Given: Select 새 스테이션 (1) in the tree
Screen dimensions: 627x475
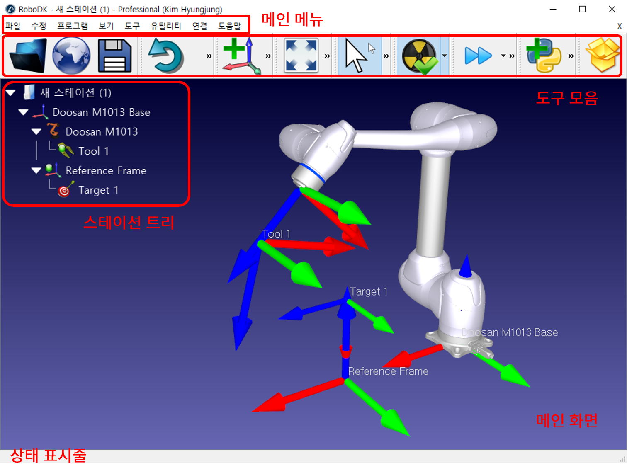Looking at the screenshot, I should tap(76, 92).
